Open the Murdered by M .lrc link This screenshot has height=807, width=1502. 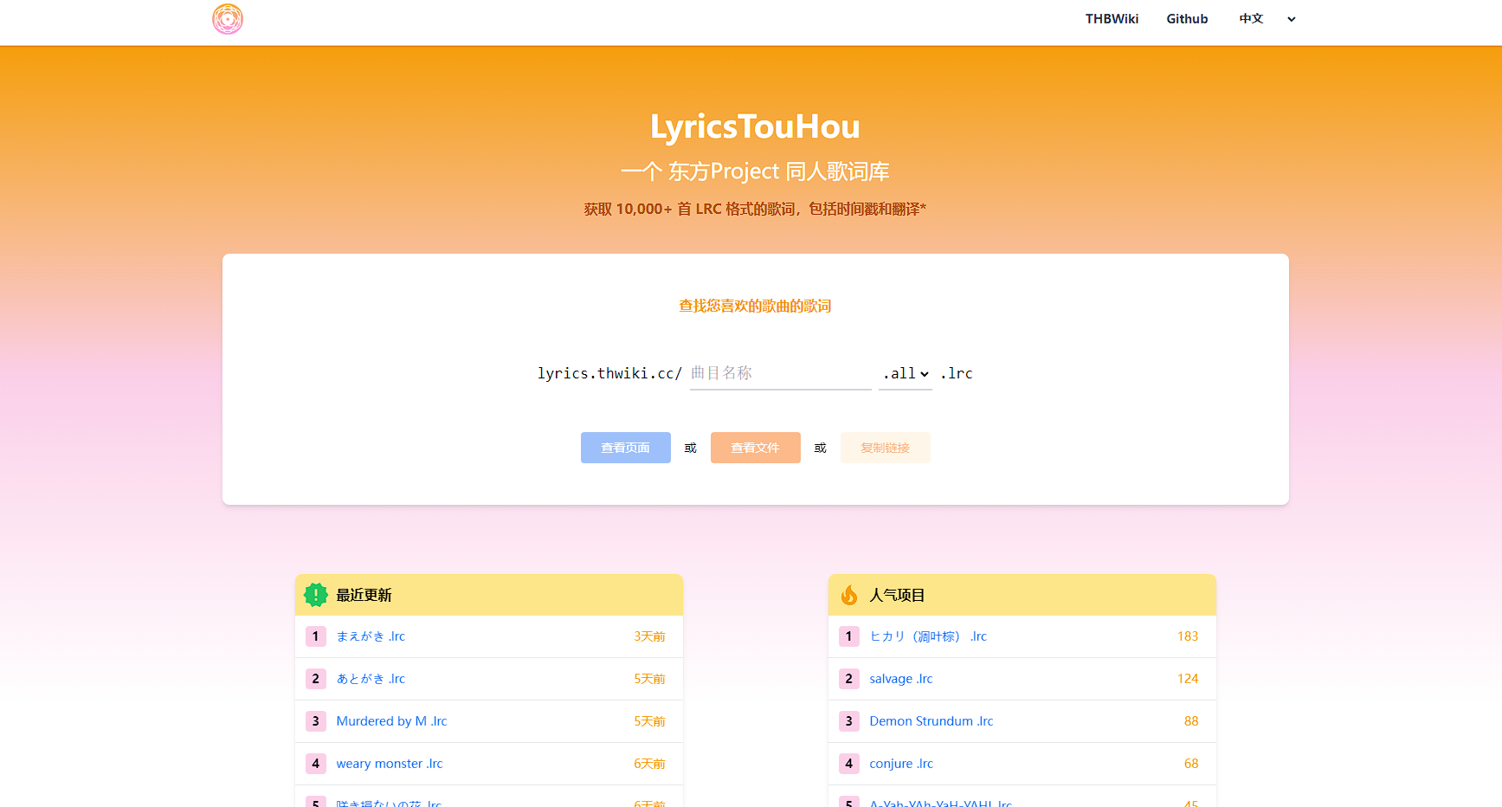click(x=392, y=721)
